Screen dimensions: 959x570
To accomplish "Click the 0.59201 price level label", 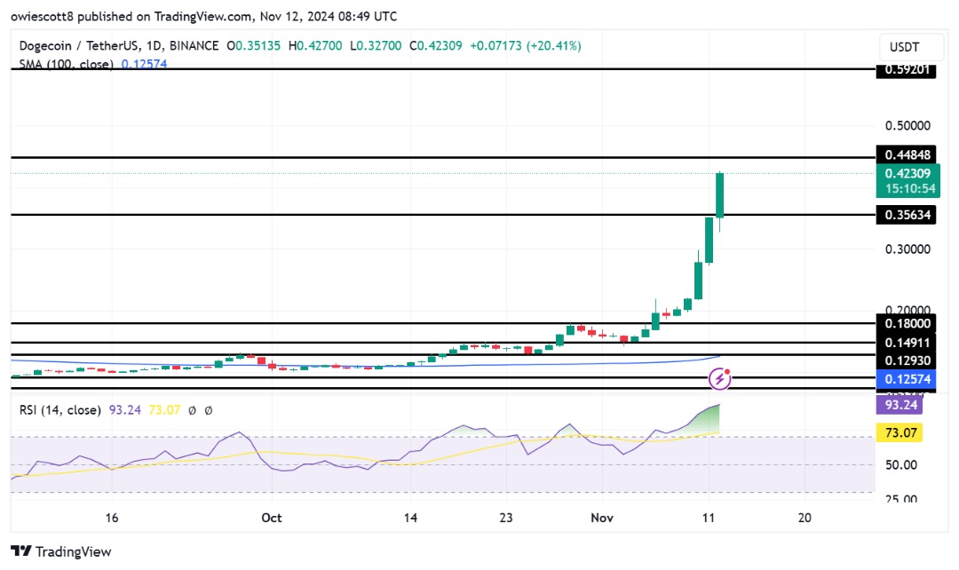I will click(905, 70).
